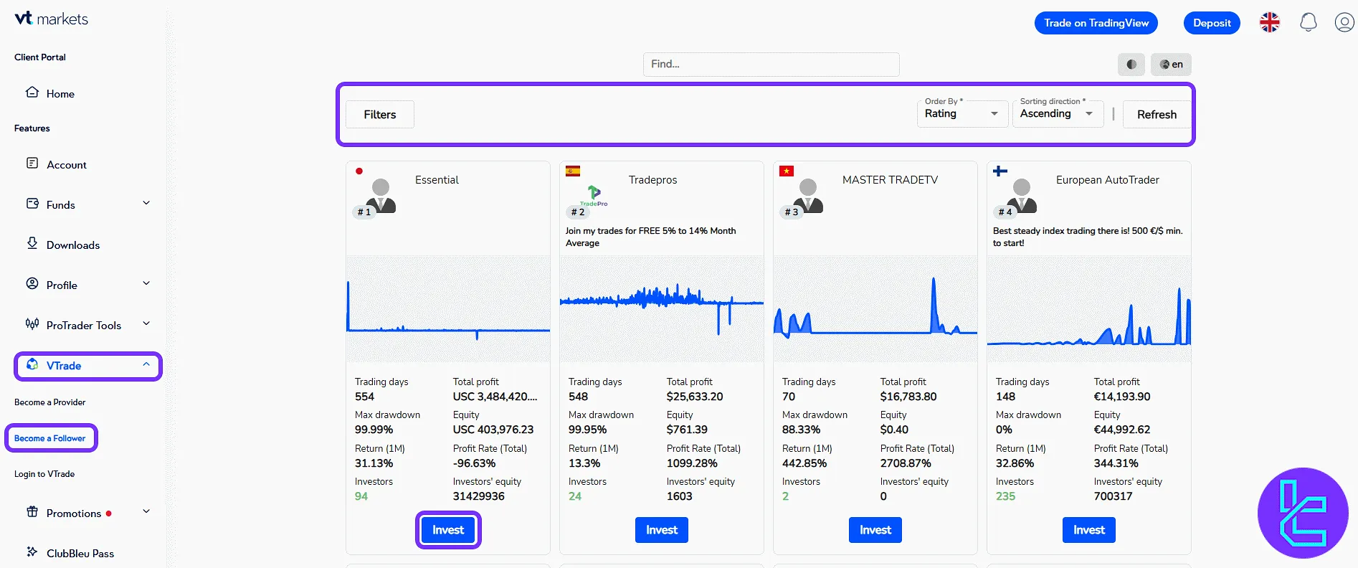Open the Essential provider name
Viewport: 1358px width, 568px height.
pos(437,180)
